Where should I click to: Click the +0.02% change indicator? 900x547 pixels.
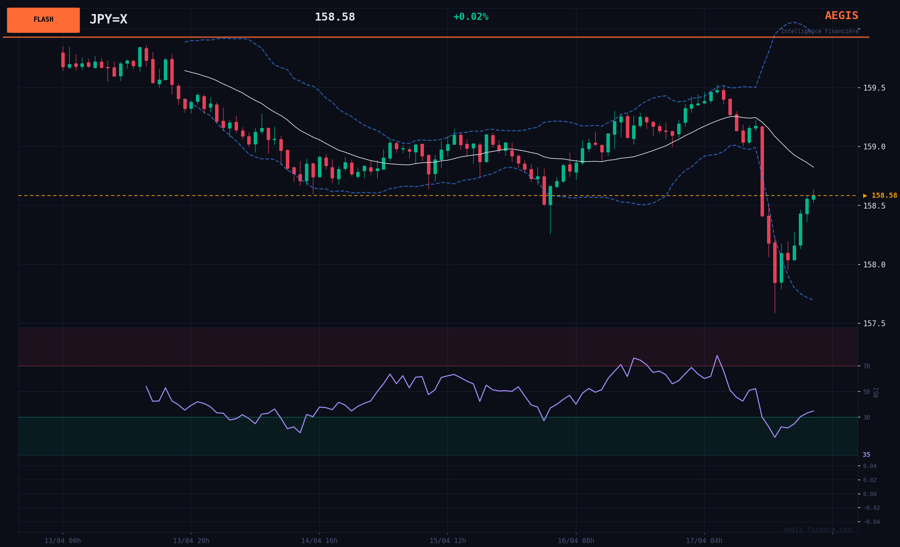[470, 17]
